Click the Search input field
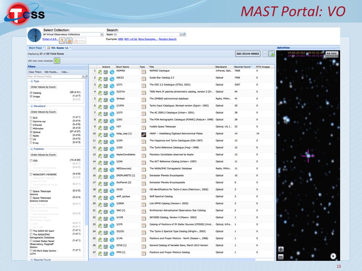This screenshot has height=271, width=362. (143, 34)
